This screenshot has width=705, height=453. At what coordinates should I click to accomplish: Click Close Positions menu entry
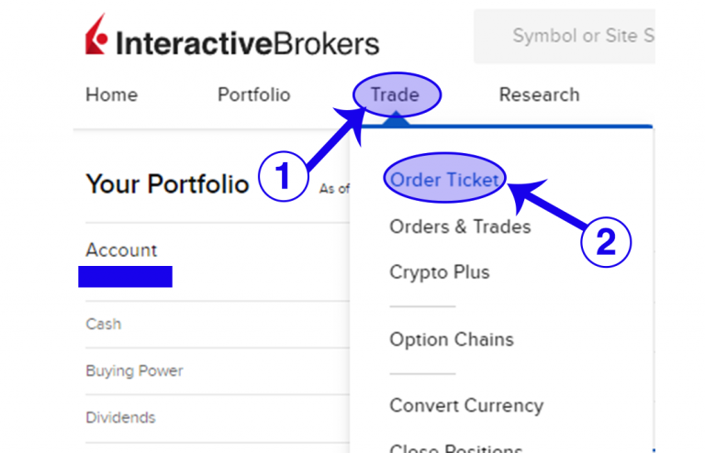(456, 447)
